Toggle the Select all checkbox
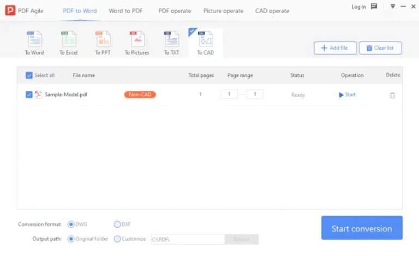The width and height of the screenshot is (419, 256). tap(29, 75)
